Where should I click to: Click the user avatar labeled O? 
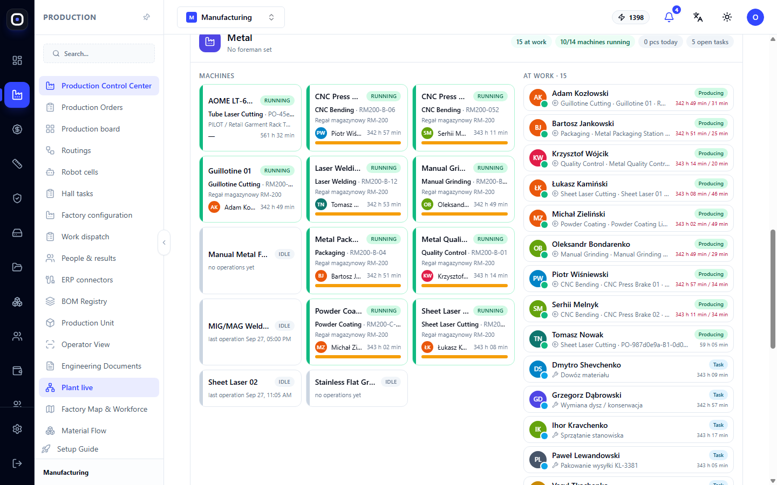point(755,17)
